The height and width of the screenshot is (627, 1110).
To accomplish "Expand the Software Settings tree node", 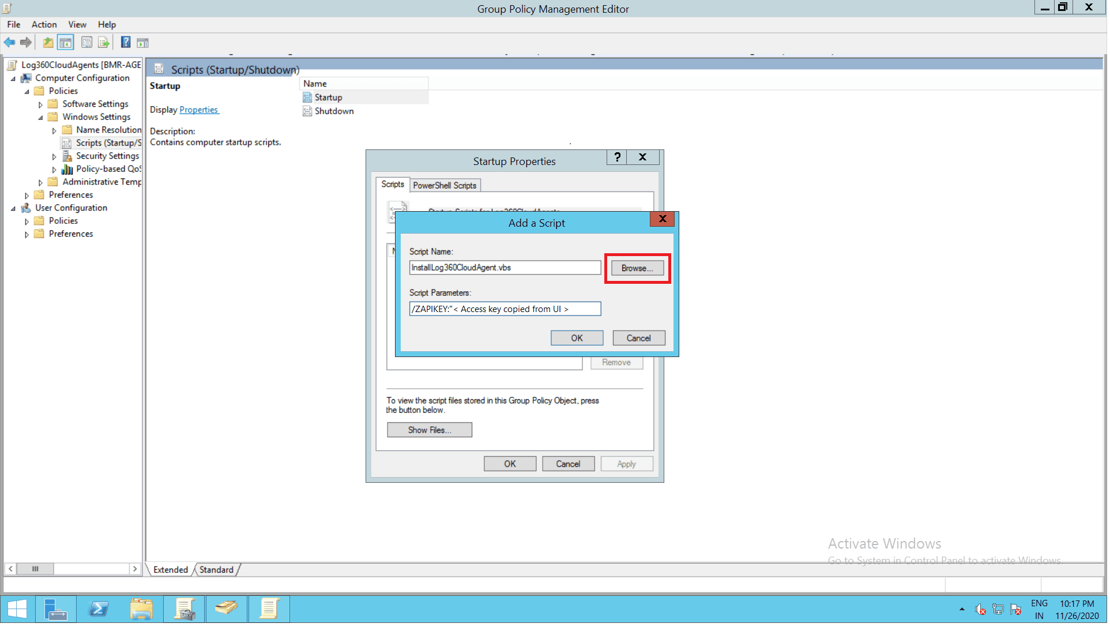I will pyautogui.click(x=40, y=104).
